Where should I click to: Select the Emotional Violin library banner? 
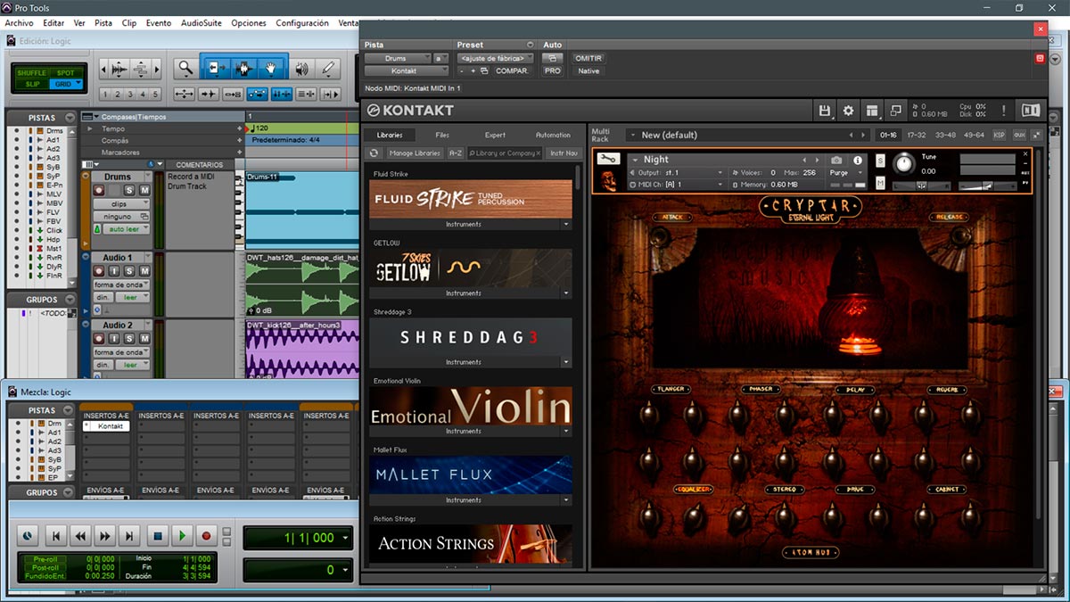point(471,406)
